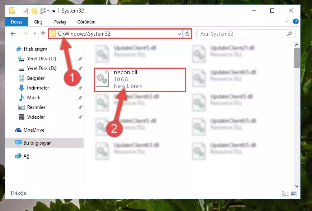Viewport: 312px width, 211px height.
Task: Select the necon.dll file
Action: [x=140, y=79]
